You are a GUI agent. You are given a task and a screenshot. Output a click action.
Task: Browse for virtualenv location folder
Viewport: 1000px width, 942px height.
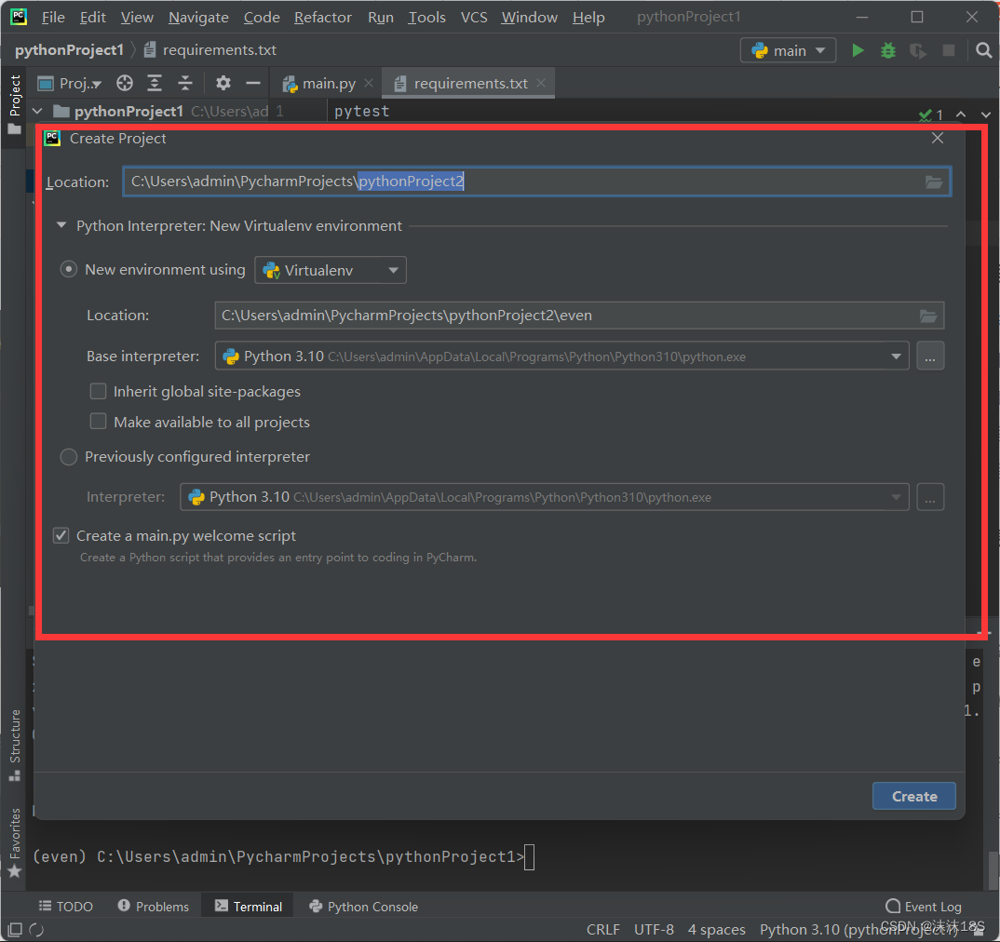(928, 316)
